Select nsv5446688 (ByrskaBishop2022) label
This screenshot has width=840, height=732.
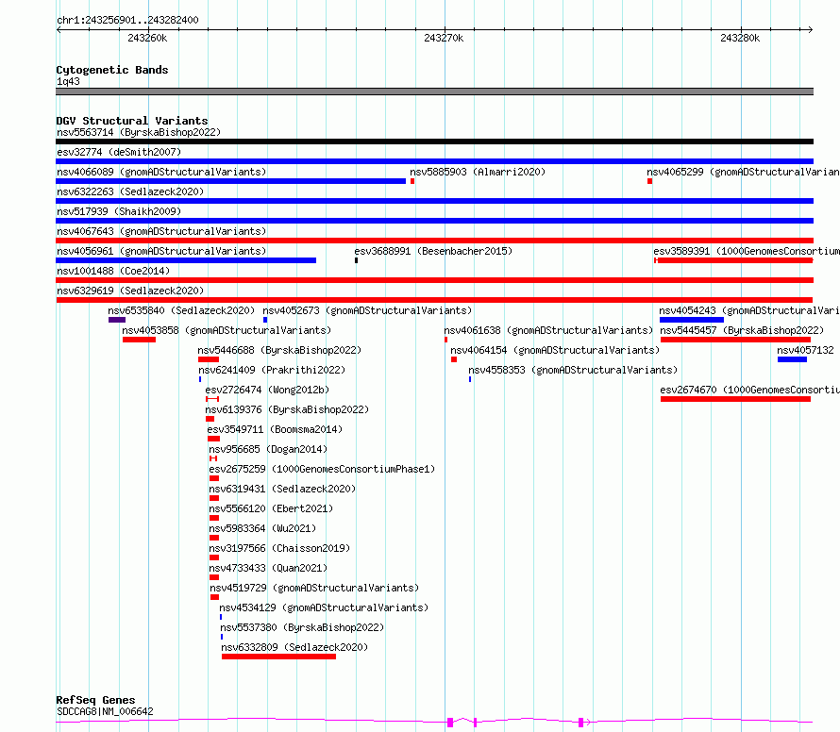click(279, 350)
